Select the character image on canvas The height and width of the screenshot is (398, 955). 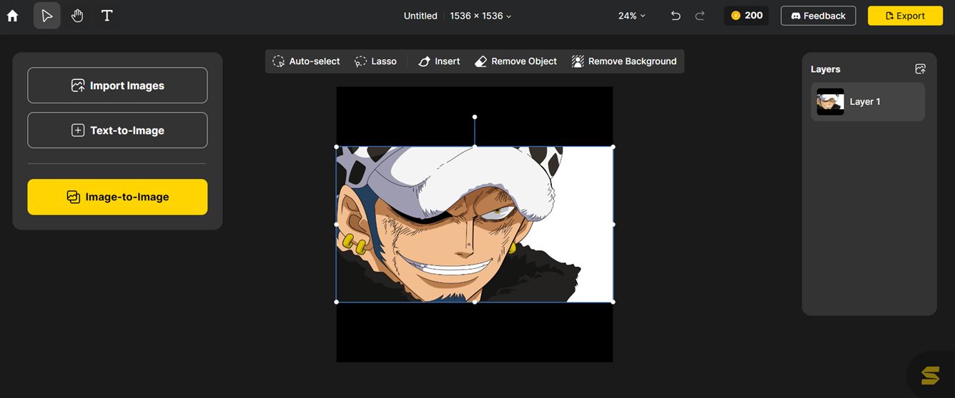pos(475,224)
